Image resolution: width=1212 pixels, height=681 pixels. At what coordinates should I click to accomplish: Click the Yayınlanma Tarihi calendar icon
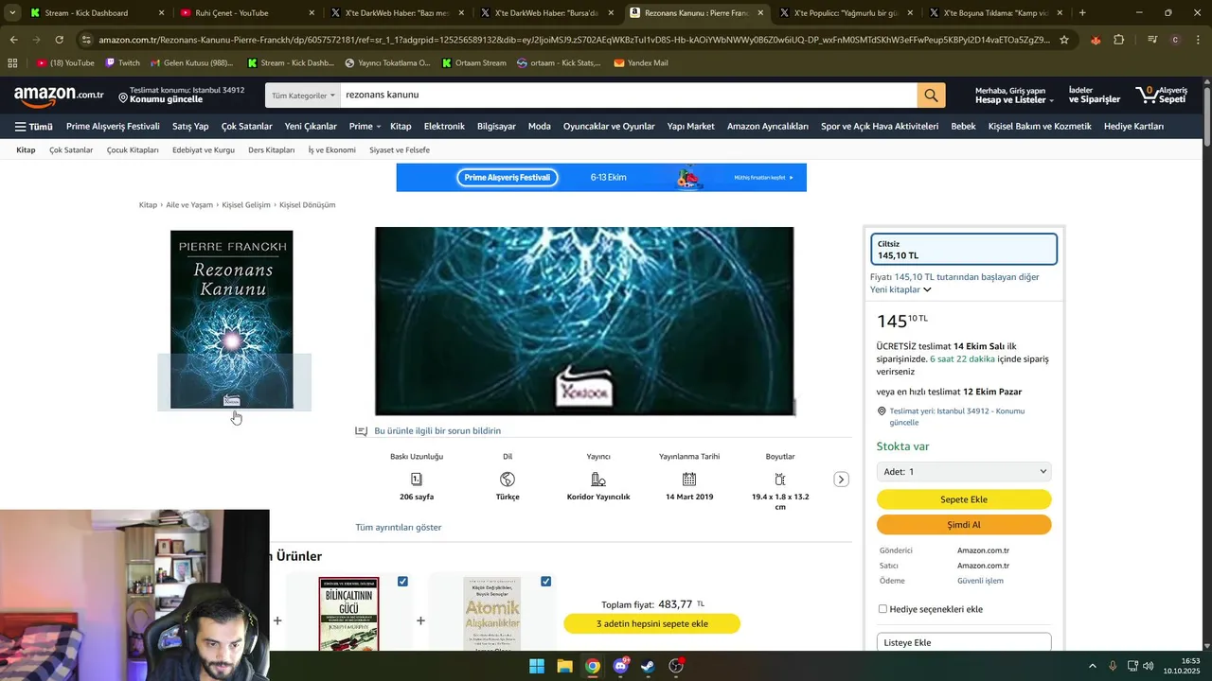689,480
